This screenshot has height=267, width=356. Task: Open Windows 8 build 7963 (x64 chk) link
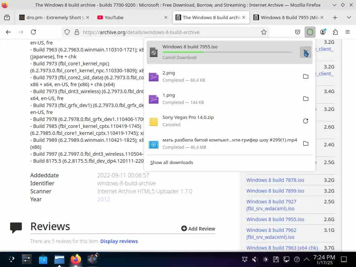tap(282, 248)
